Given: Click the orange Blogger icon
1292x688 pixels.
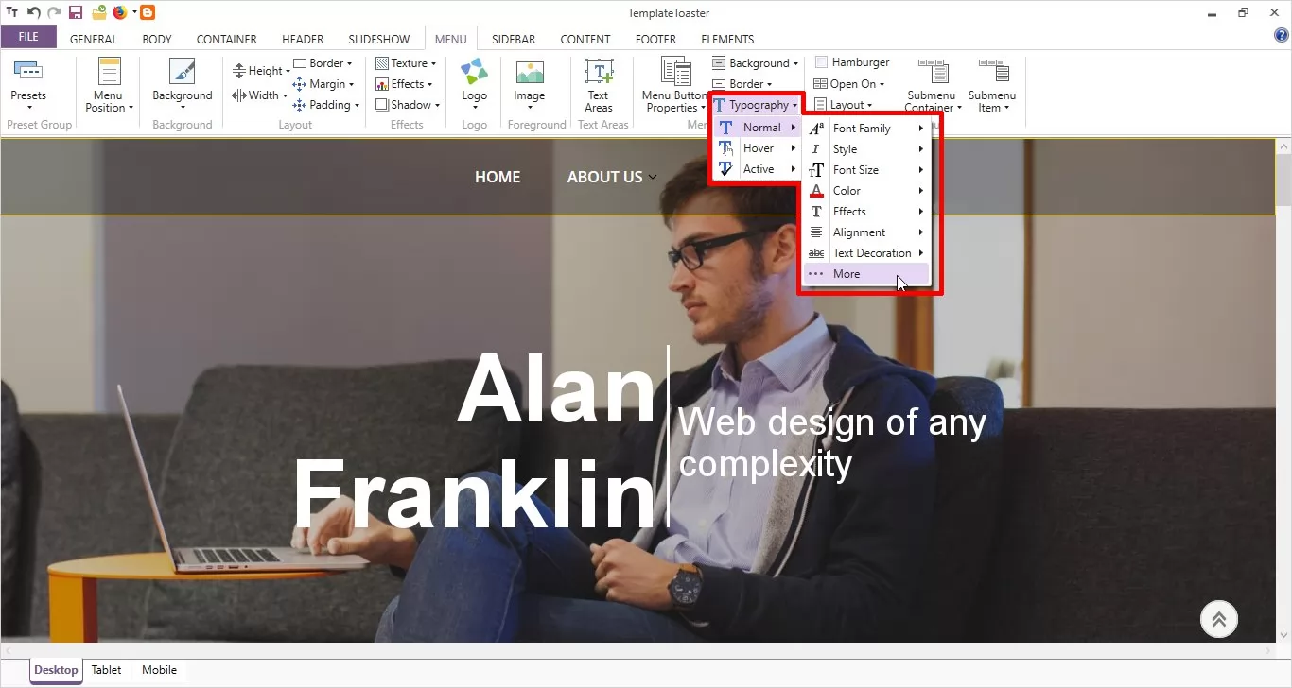Looking at the screenshot, I should [148, 12].
